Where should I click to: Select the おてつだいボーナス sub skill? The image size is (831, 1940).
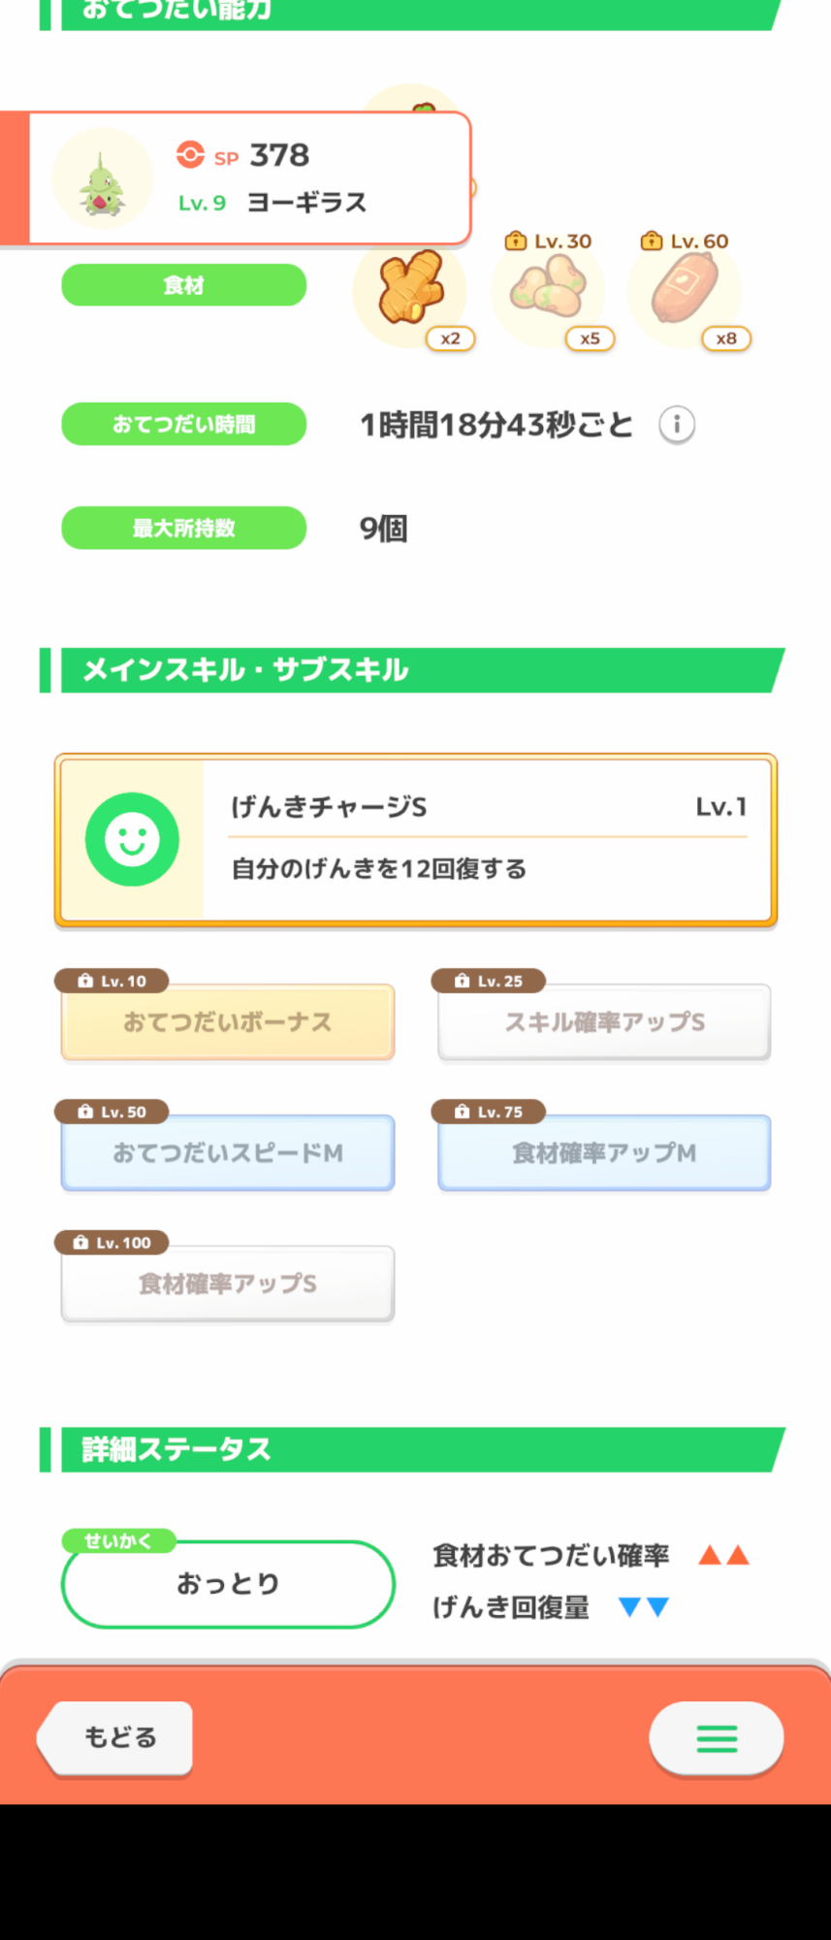[x=228, y=1022]
